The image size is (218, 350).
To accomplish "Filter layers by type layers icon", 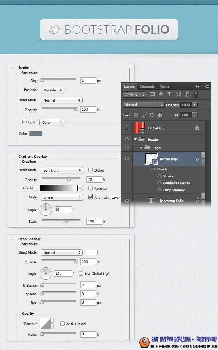I will tap(170, 94).
